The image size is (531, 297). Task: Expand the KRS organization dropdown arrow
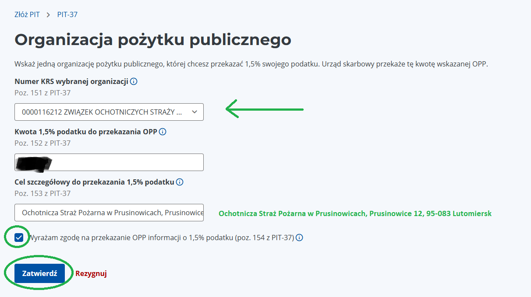pyautogui.click(x=195, y=112)
